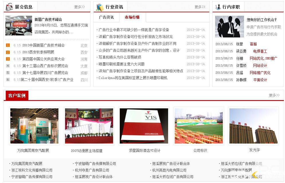Open article 喷墨印刷机需要注意六大问题
Viewport: 285px width, 183px height.
(x=122, y=64)
